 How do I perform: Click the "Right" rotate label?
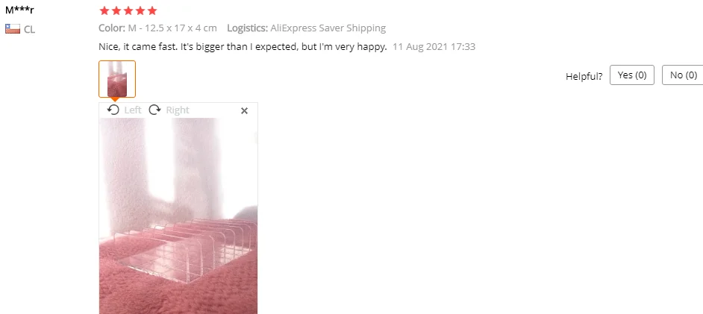178,110
